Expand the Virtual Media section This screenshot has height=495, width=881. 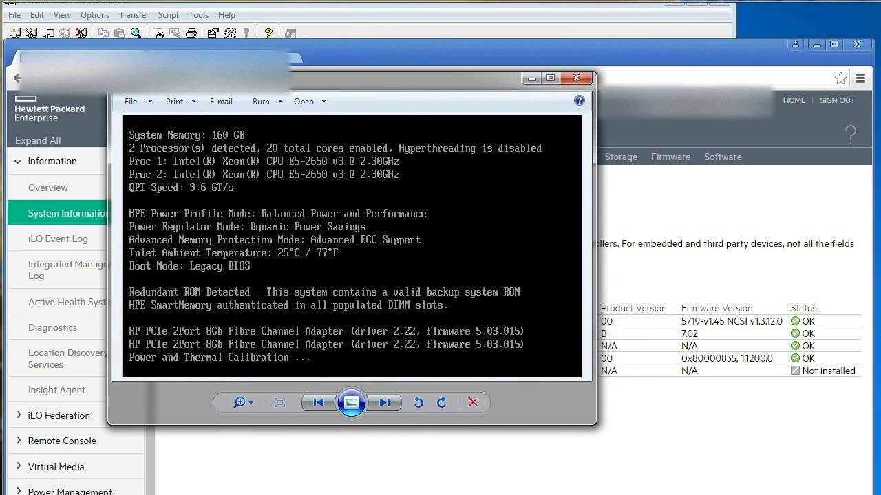point(18,467)
